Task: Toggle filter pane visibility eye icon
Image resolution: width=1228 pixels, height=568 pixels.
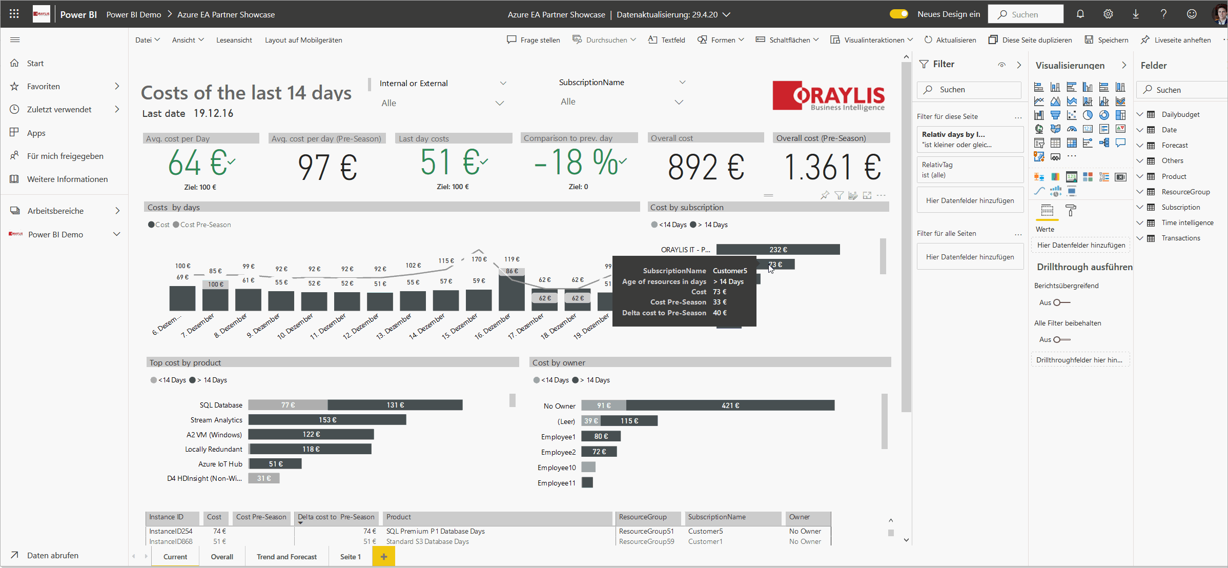Action: [x=1001, y=65]
